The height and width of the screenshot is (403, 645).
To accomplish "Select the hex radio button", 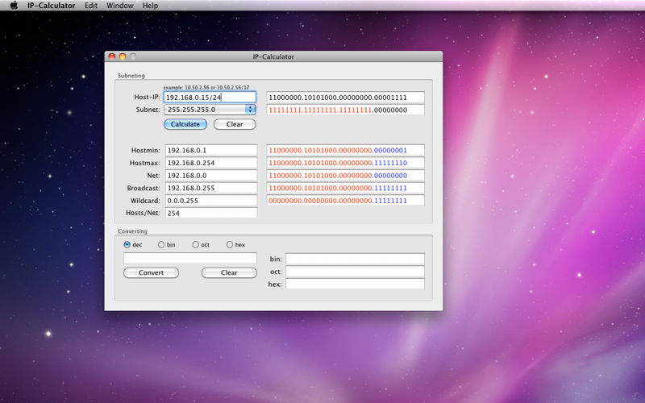I will tap(230, 245).
